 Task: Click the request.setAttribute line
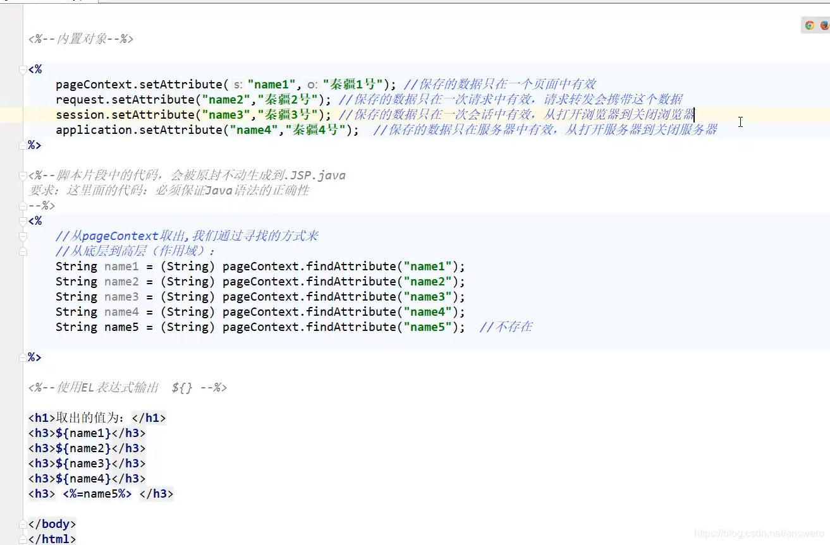[193, 100]
